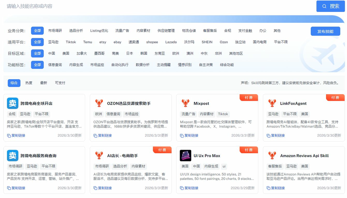
Task: Filter platform by Tiktok
Action: tap(71, 42)
